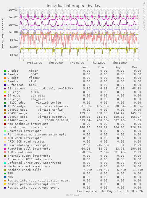Click the gray Local timer interrupts swatch
This screenshot has width=147, height=198.
[5, 127]
